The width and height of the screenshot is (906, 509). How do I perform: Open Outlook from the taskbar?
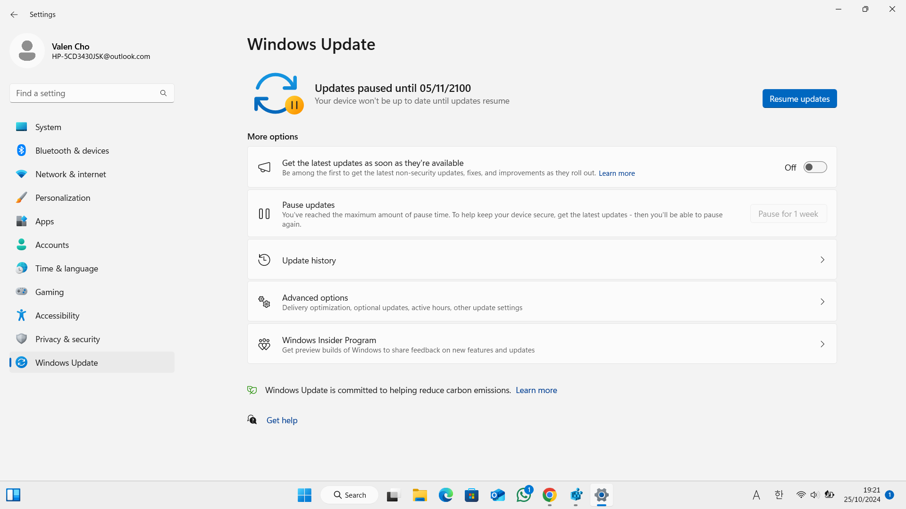point(497,495)
